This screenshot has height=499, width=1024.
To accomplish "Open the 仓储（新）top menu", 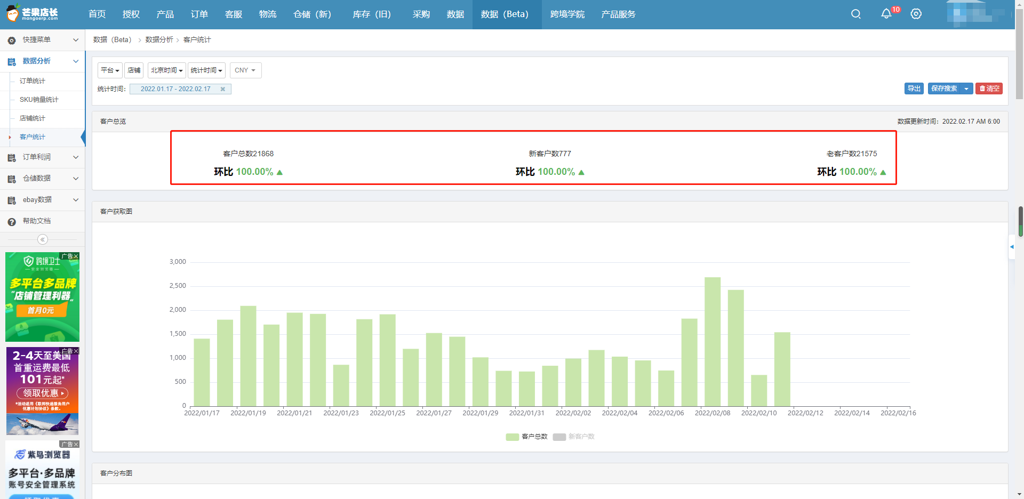I will [x=313, y=14].
